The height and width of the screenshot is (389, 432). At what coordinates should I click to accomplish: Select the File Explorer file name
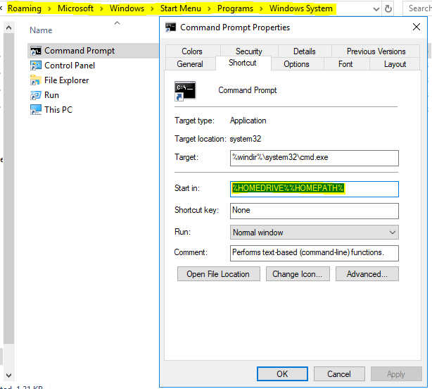tap(67, 80)
